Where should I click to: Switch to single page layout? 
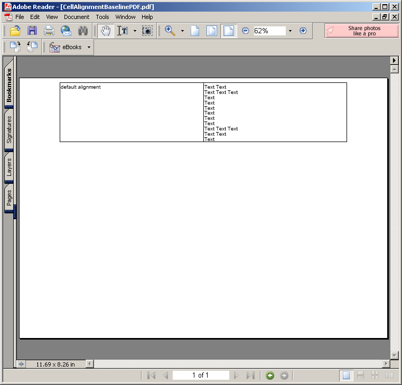(346, 375)
